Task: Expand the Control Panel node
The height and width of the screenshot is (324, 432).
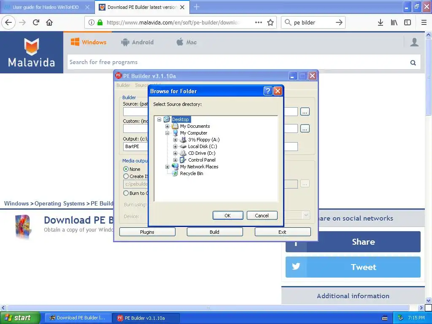Action: [175, 160]
